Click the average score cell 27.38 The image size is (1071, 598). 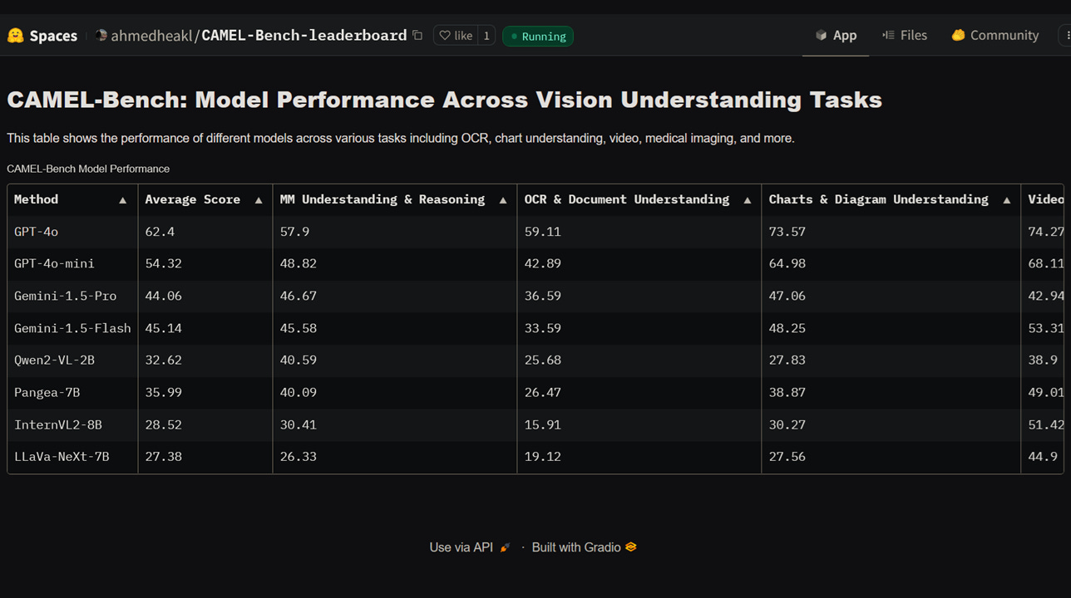(x=205, y=457)
